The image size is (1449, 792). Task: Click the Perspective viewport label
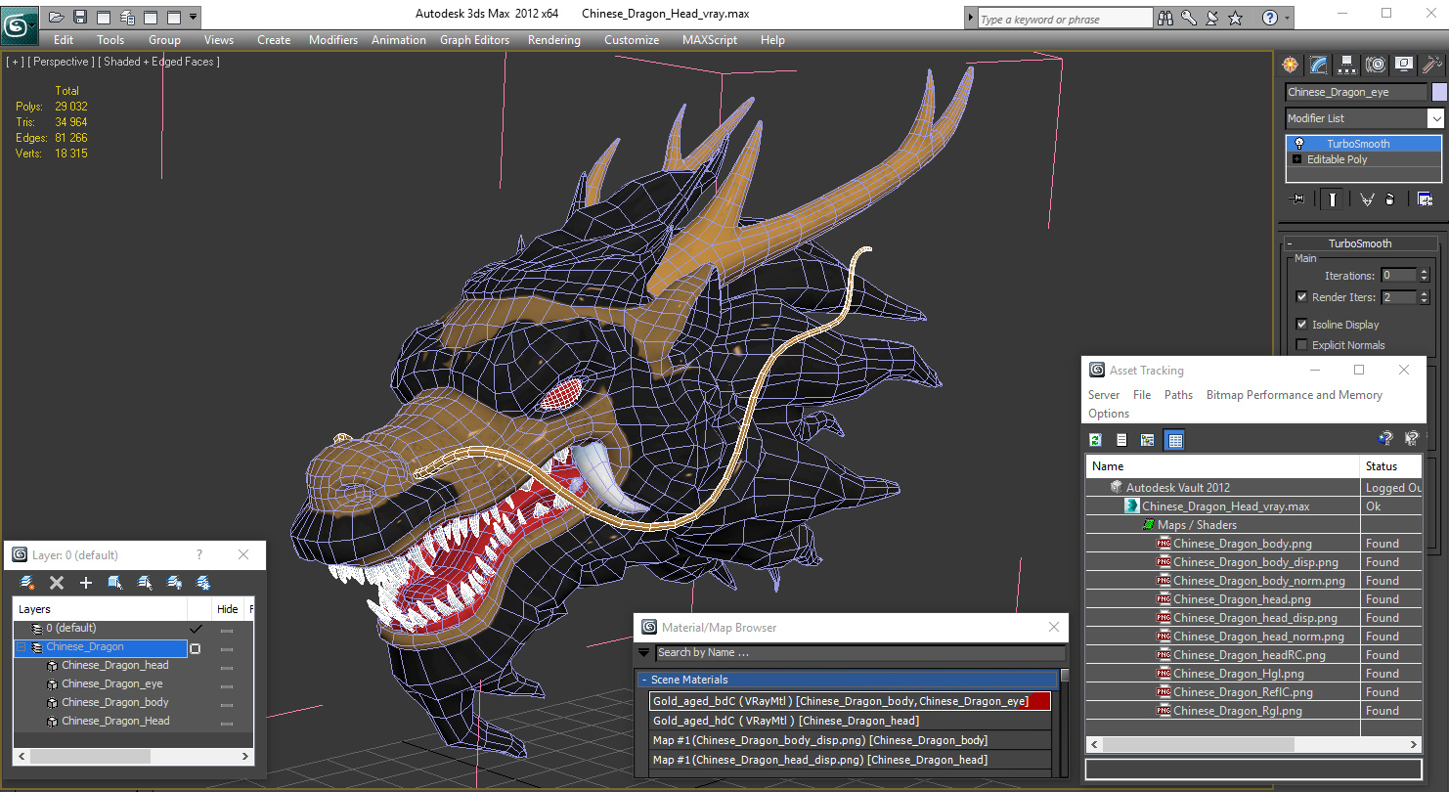point(62,62)
